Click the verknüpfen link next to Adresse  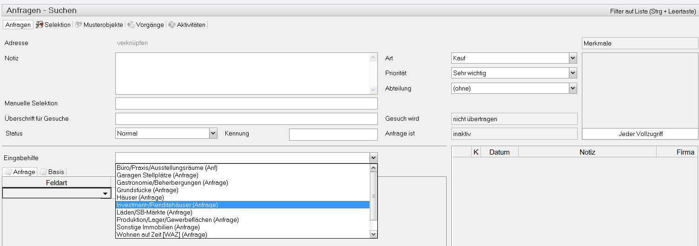(x=132, y=43)
